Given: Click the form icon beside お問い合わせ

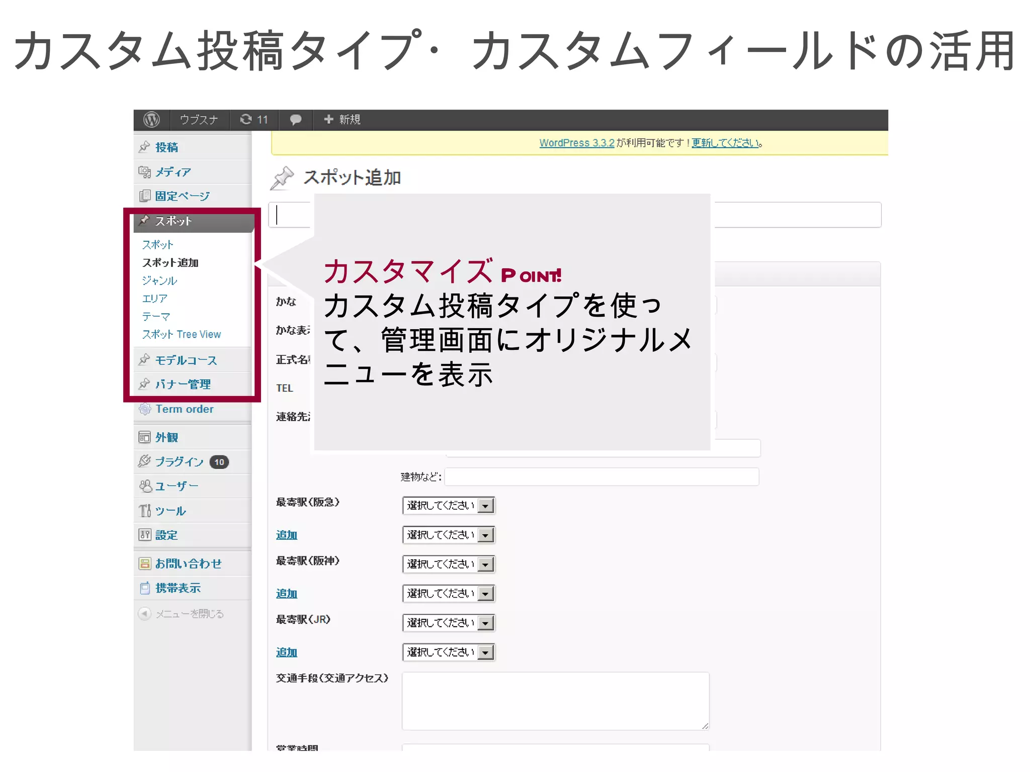Looking at the screenshot, I should [144, 563].
